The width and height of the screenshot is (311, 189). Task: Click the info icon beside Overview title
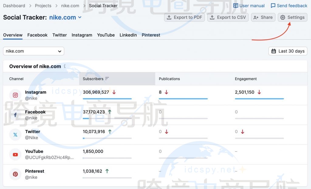[65, 66]
